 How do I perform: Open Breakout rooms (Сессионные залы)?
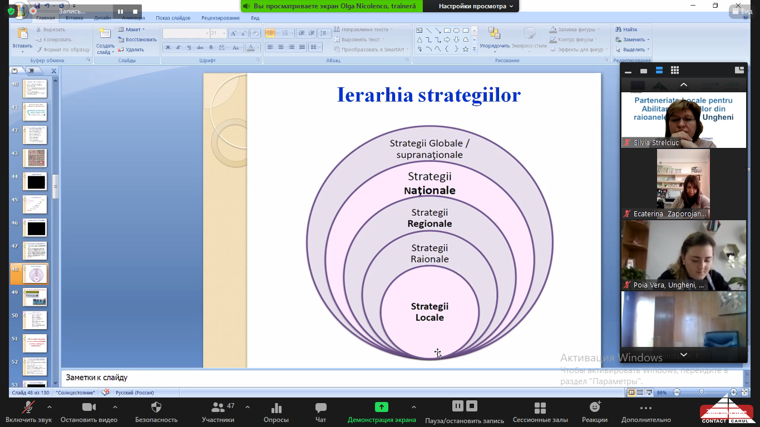[x=540, y=412]
